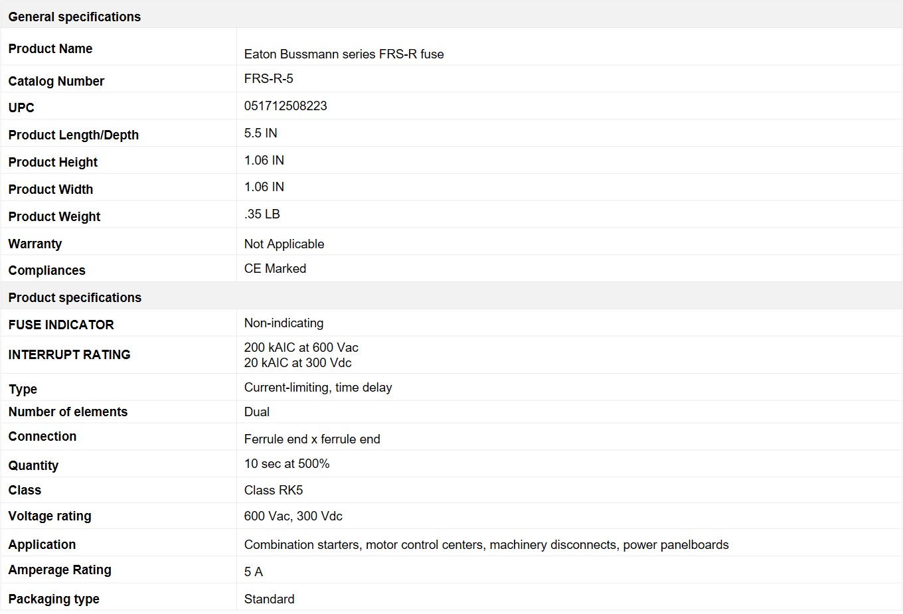Select the 'Product Width' label
Screen dimensions: 903x614
coord(50,189)
